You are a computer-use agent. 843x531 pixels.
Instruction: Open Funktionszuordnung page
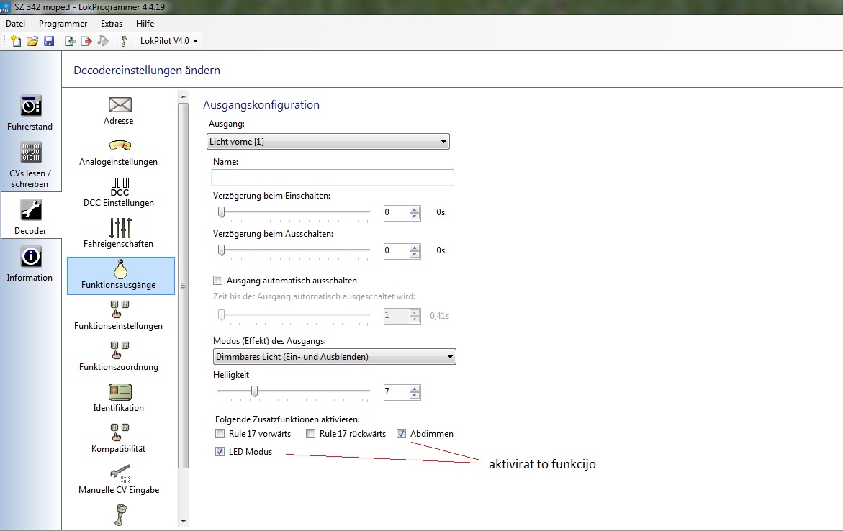point(119,356)
